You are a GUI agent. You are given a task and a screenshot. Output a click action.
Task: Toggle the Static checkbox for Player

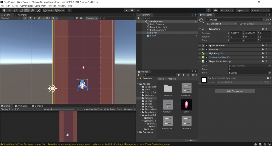tap(262, 20)
